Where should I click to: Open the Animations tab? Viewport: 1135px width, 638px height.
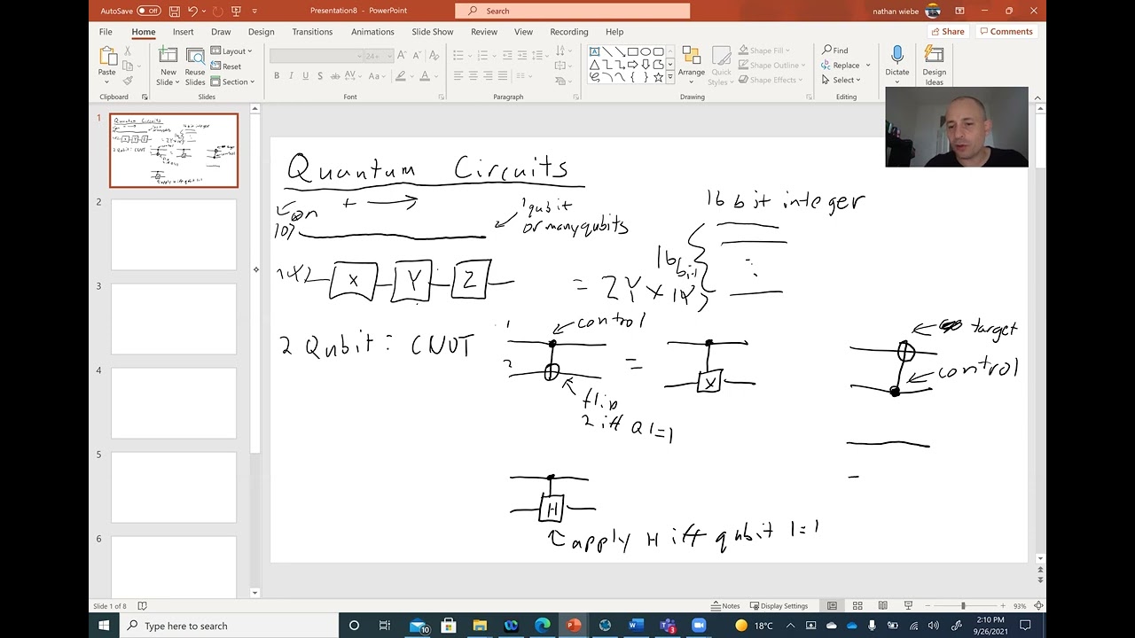(x=372, y=32)
